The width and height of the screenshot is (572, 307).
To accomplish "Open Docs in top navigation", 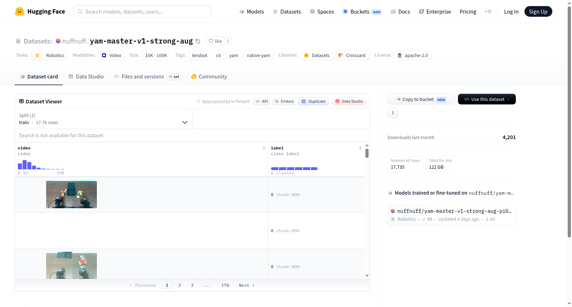I will tap(400, 12).
